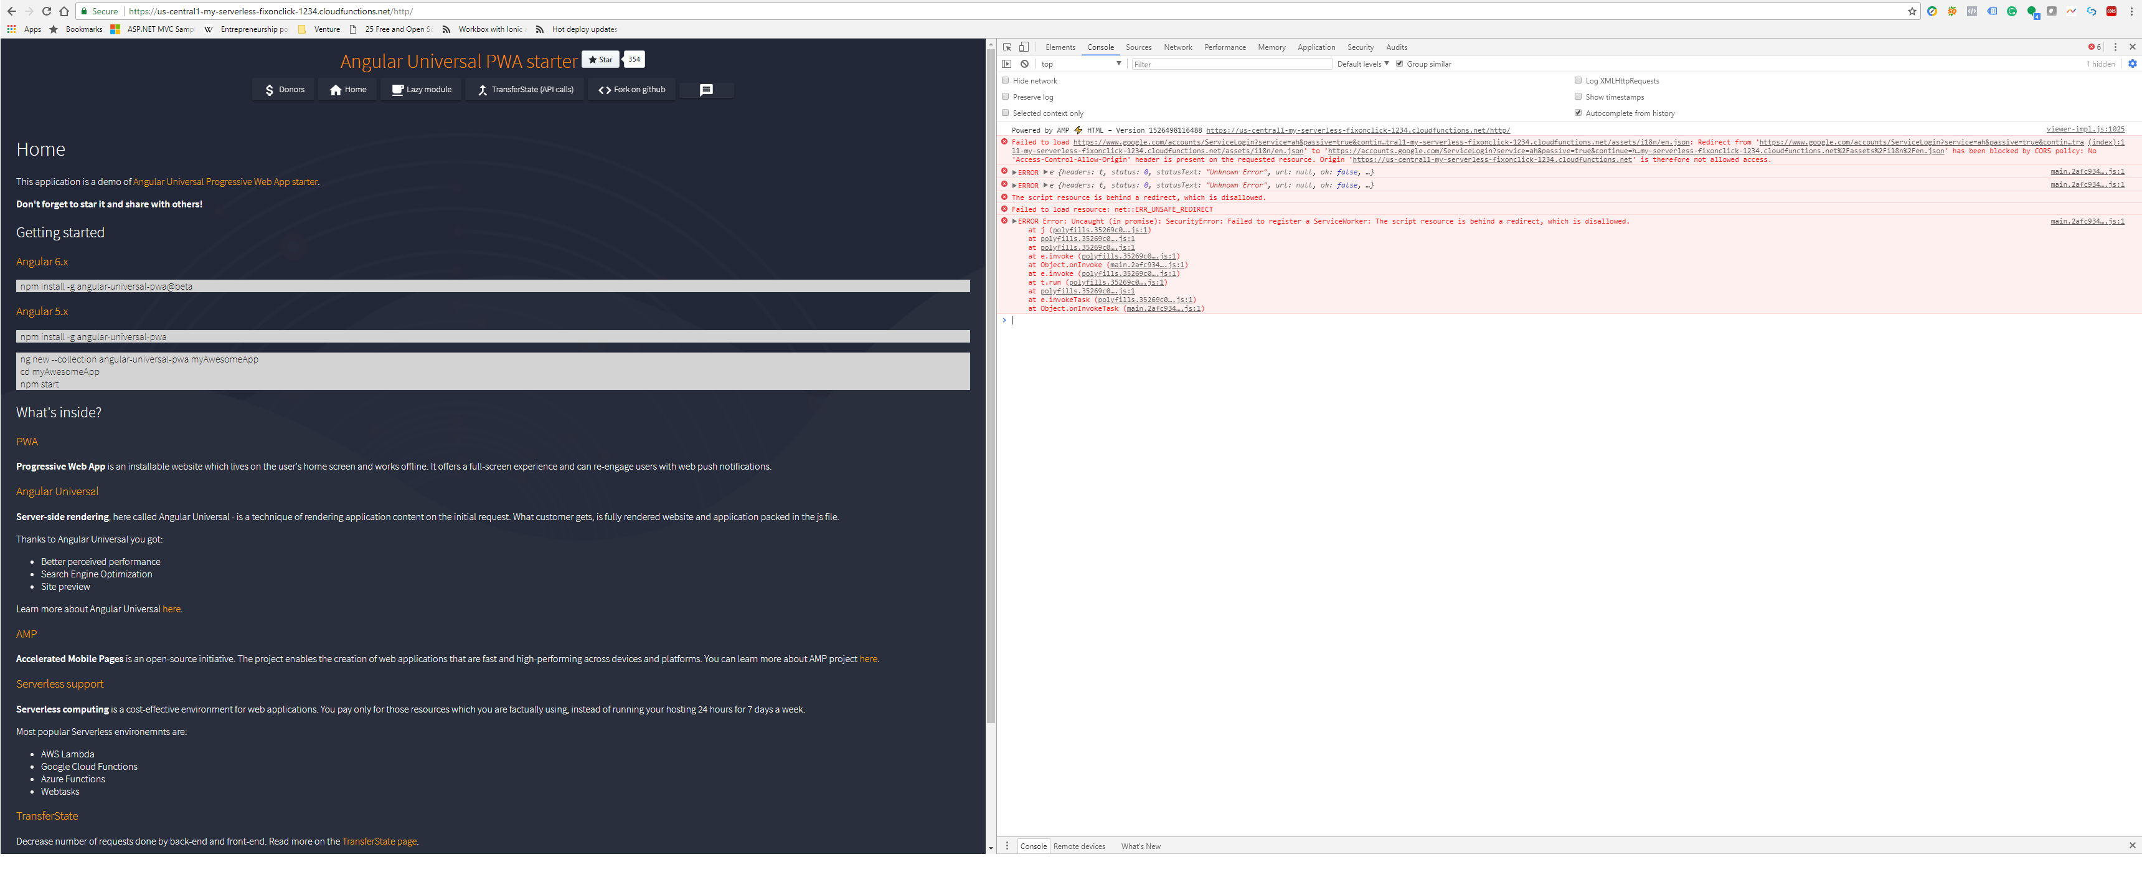
Task: Click the Fork on github button
Action: coord(632,90)
